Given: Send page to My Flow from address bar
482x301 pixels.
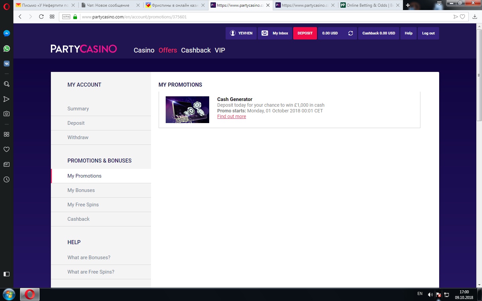Looking at the screenshot, I should click(x=455, y=17).
